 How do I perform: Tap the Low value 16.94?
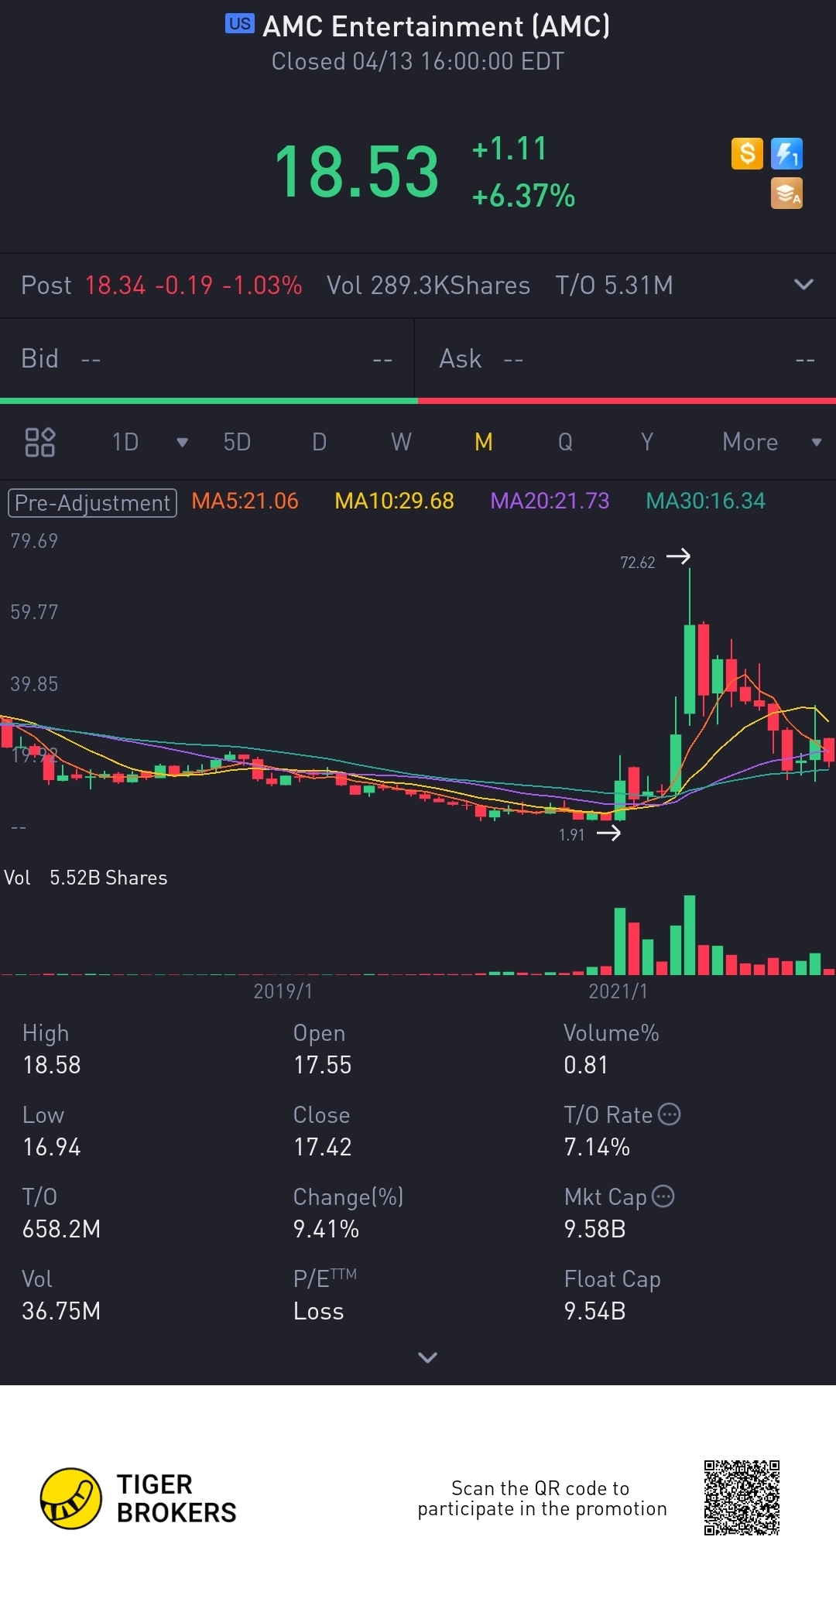coord(52,1148)
